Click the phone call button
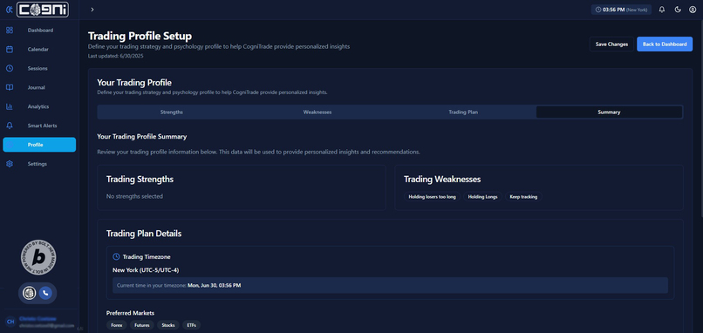This screenshot has width=703, height=333. point(45,293)
